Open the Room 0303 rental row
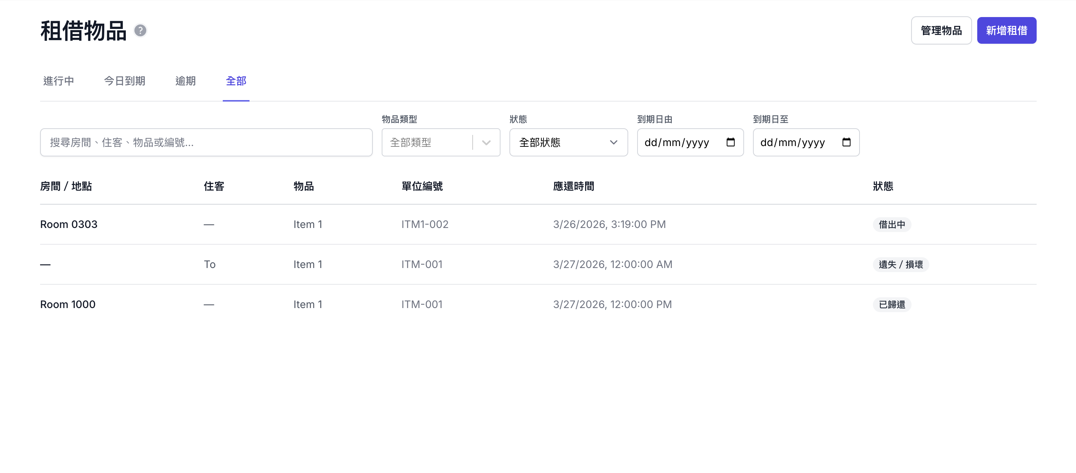 pyautogui.click(x=69, y=224)
